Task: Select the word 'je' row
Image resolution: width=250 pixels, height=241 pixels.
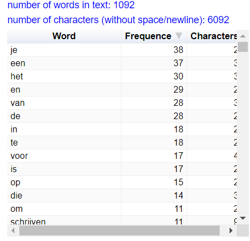Action: (122, 50)
